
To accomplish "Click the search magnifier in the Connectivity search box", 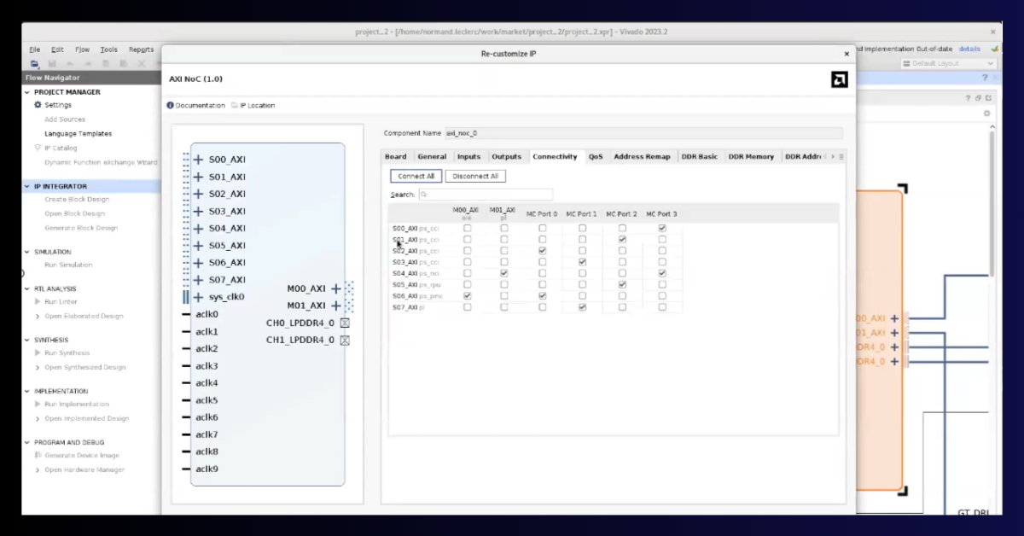I will tap(422, 195).
